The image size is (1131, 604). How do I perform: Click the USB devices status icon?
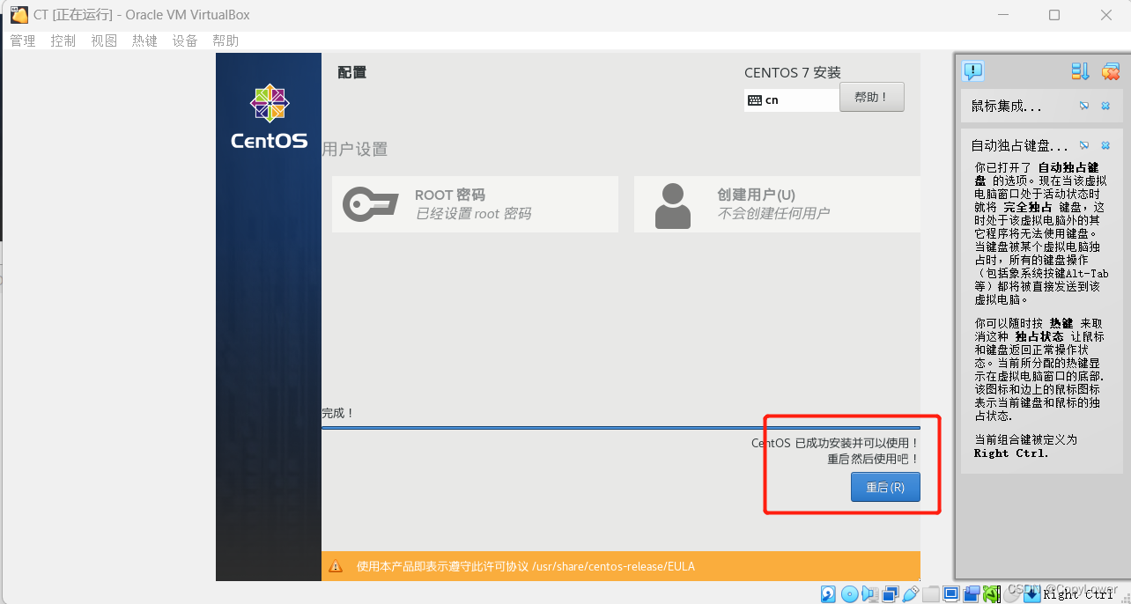(910, 593)
